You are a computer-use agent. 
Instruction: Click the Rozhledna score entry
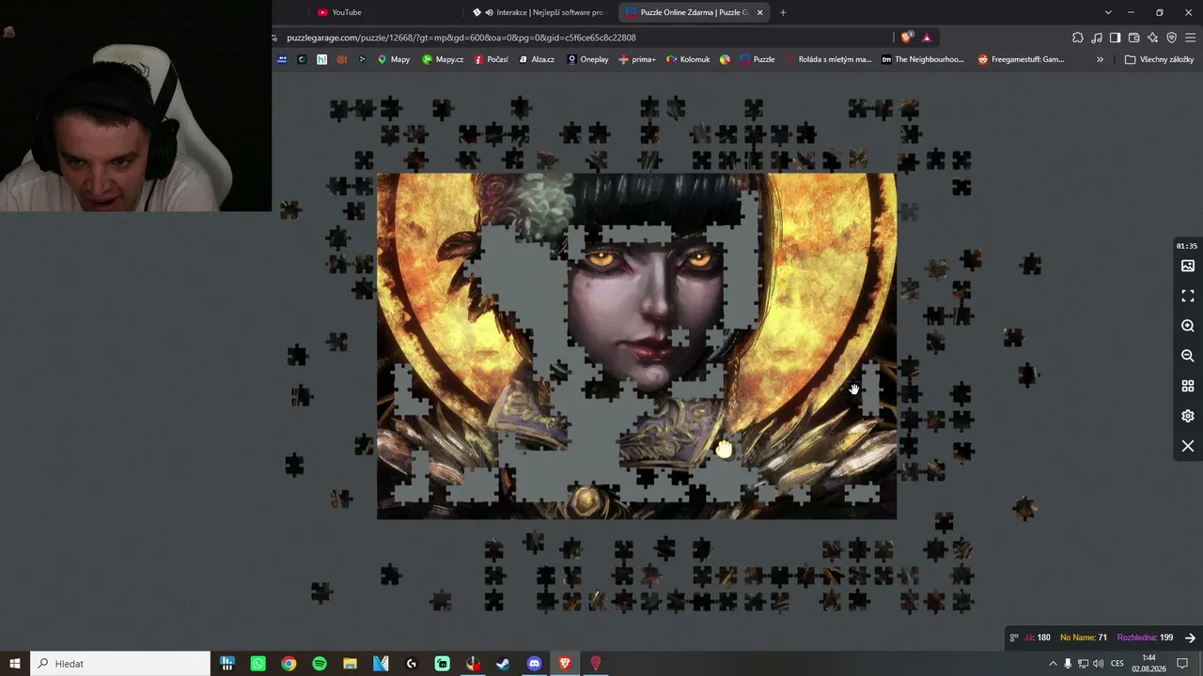click(1145, 638)
